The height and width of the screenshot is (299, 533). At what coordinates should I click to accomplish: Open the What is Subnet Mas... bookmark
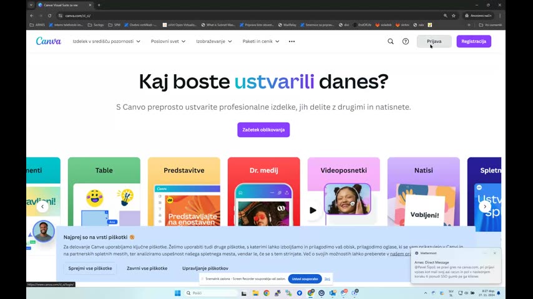[x=218, y=25]
